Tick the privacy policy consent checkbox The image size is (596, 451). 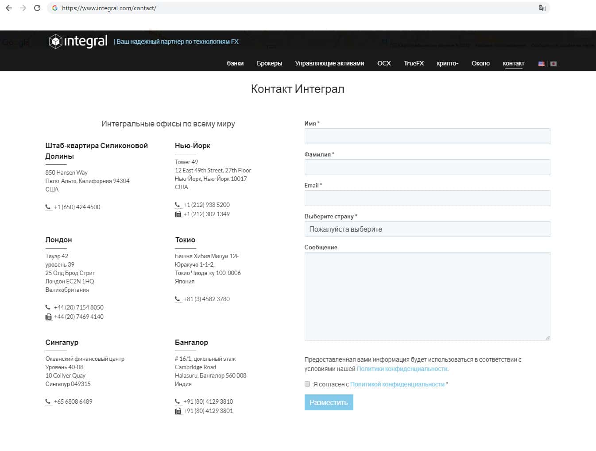click(x=307, y=384)
